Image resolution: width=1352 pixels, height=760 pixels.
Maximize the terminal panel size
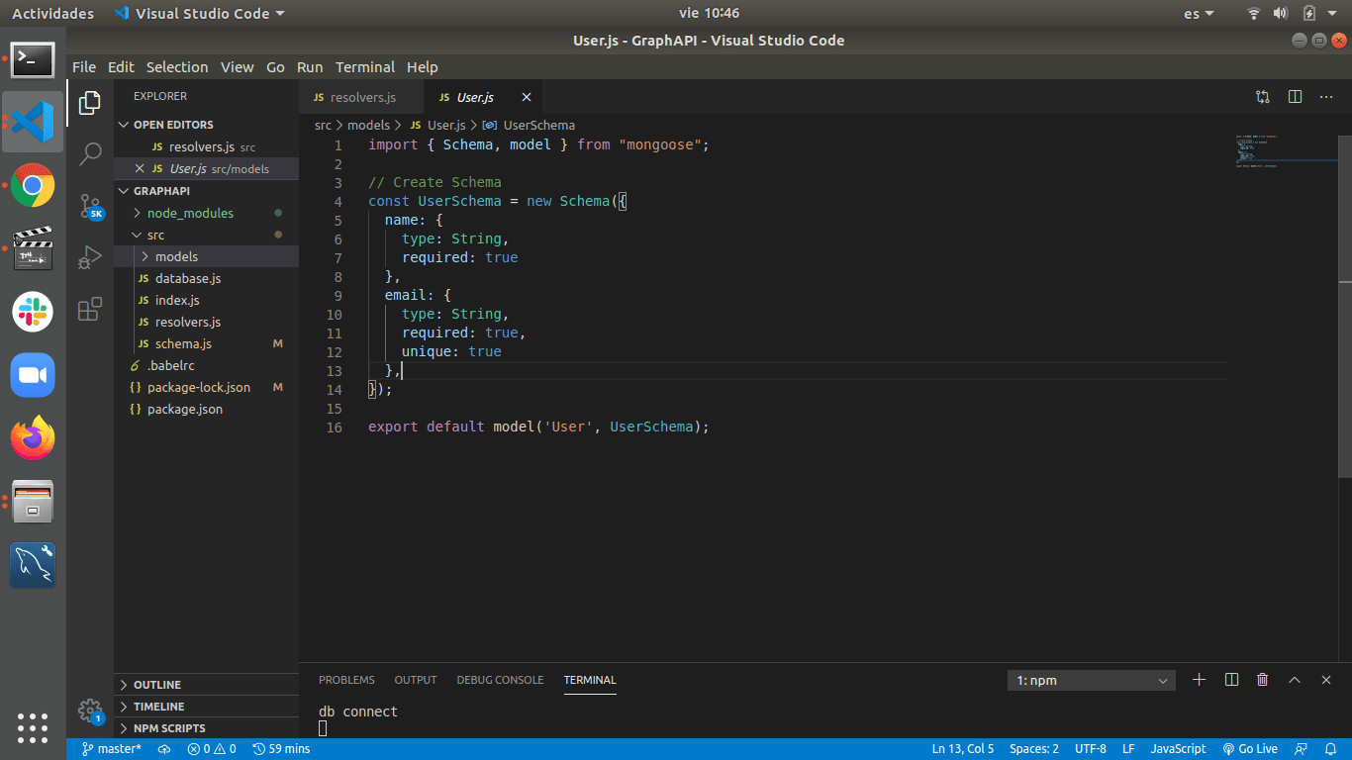[x=1295, y=680]
